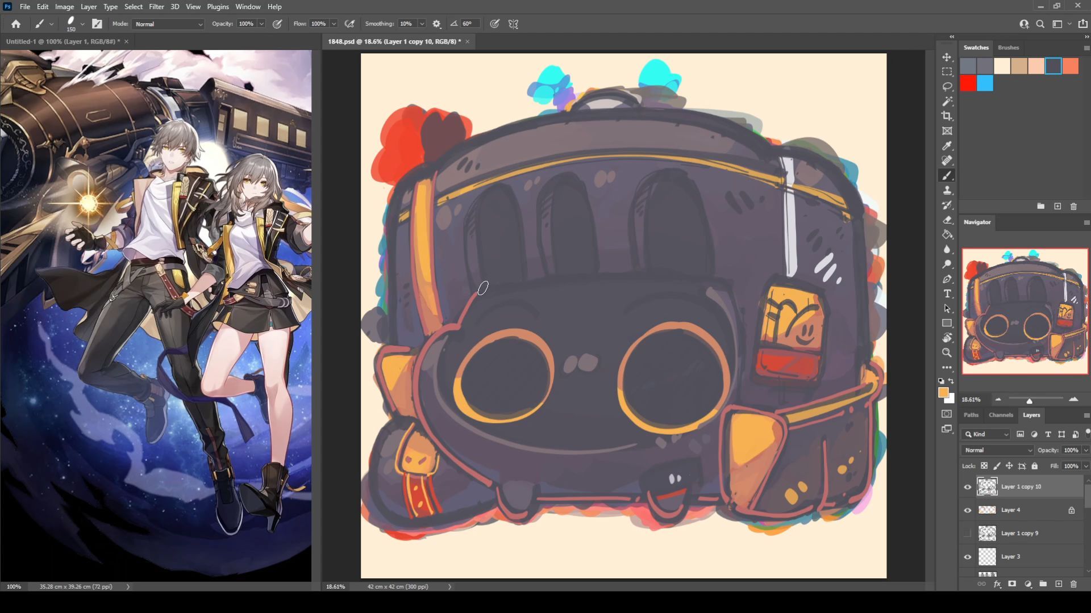Show Layer 1 copy 9

[967, 534]
